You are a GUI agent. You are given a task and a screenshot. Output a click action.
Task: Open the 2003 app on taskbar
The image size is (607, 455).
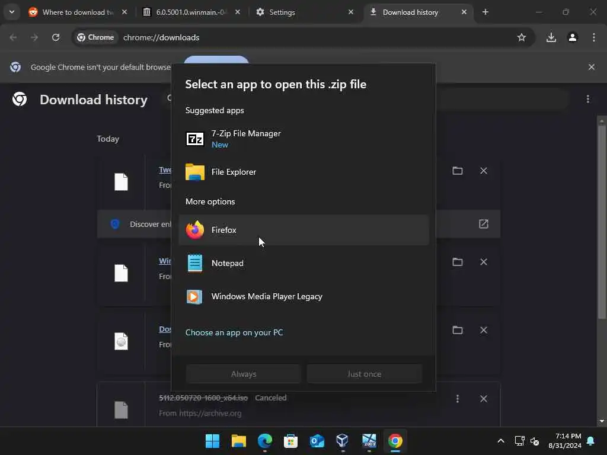point(369,441)
